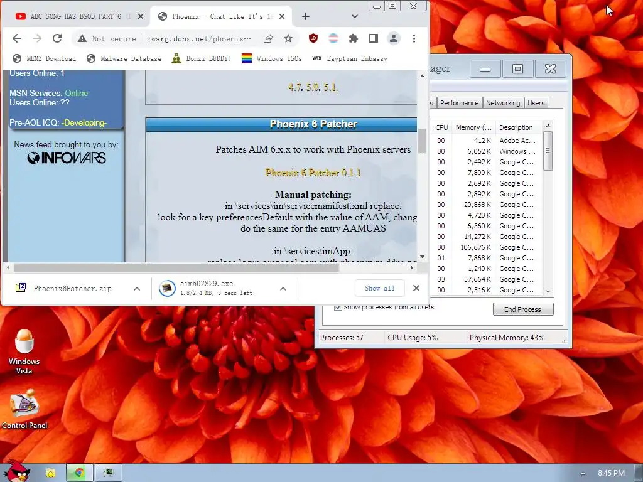Viewport: 643px width, 482px height.
Task: Open the uBlock Origin extension icon
Action: [x=313, y=38]
